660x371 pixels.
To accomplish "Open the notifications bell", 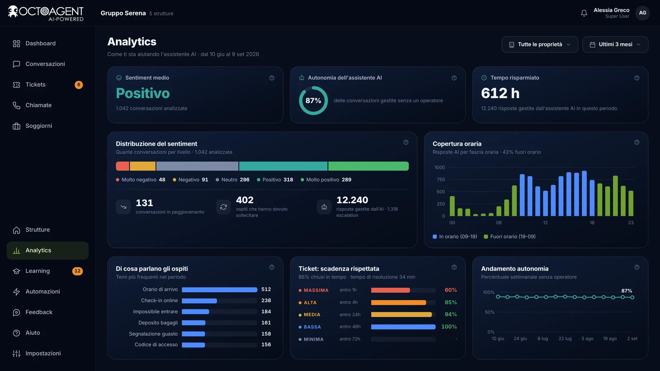I will click(x=584, y=13).
